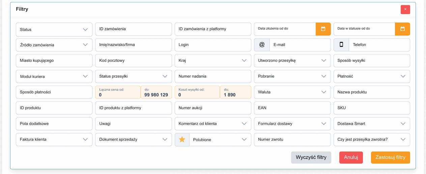Expand Czy jest przesyłka zwrotna dropdown
Image resolution: width=426 pixels, height=174 pixels.
tap(372, 139)
